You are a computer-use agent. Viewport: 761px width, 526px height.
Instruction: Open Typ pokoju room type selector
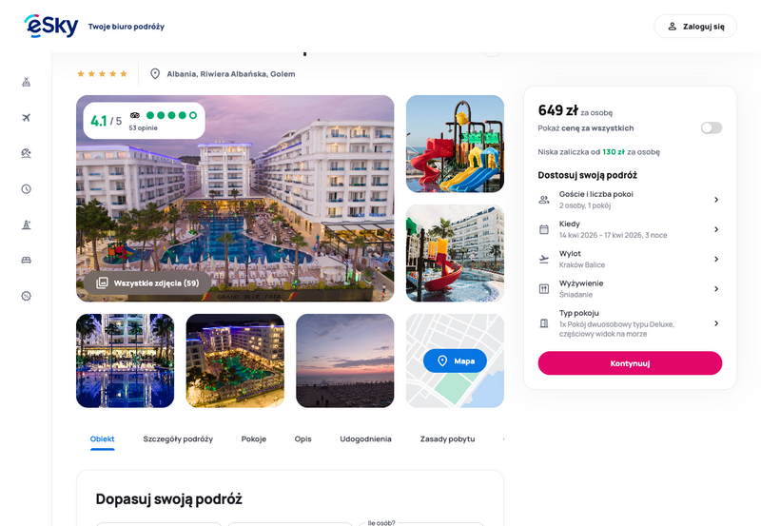(x=630, y=323)
